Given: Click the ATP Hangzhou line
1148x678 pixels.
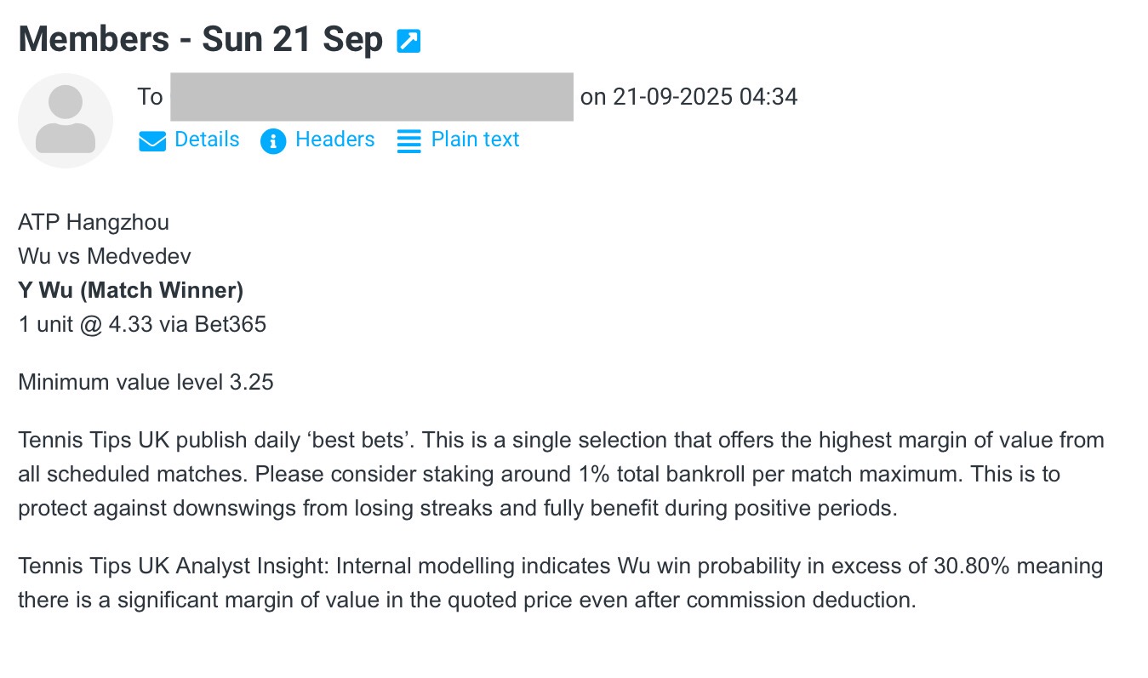Looking at the screenshot, I should tap(94, 223).
